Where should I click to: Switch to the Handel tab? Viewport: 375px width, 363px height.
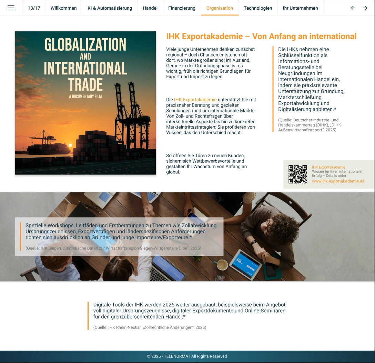150,8
